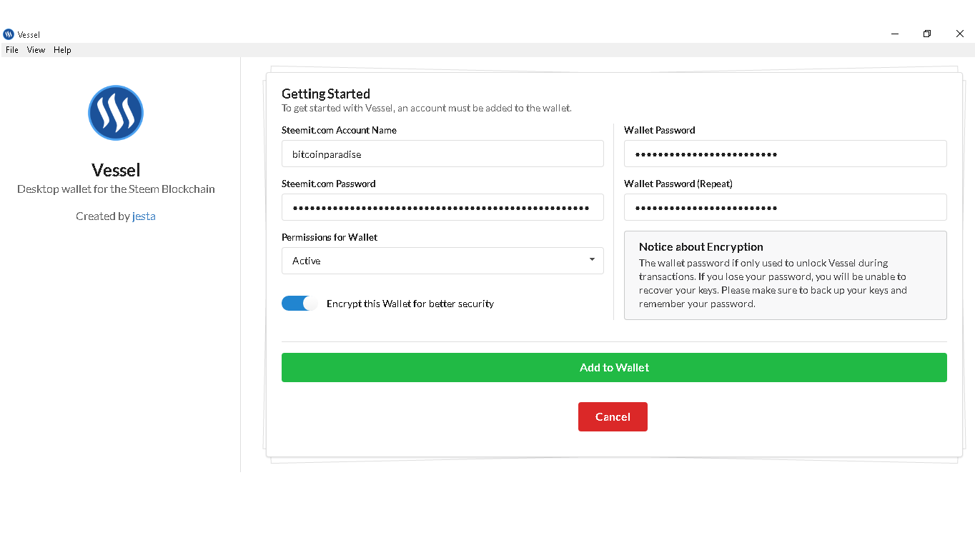The width and height of the screenshot is (975, 560).
Task: Focus the Wallet Password (Repeat) field
Action: point(785,207)
